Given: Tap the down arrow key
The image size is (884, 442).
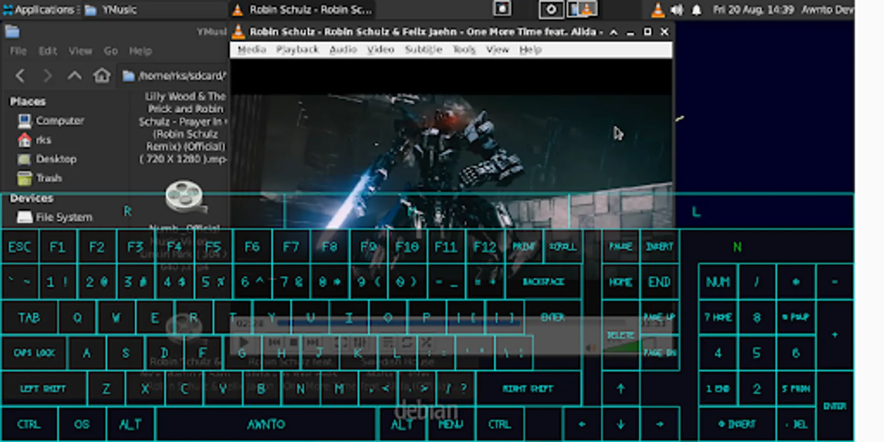Looking at the screenshot, I should [621, 424].
